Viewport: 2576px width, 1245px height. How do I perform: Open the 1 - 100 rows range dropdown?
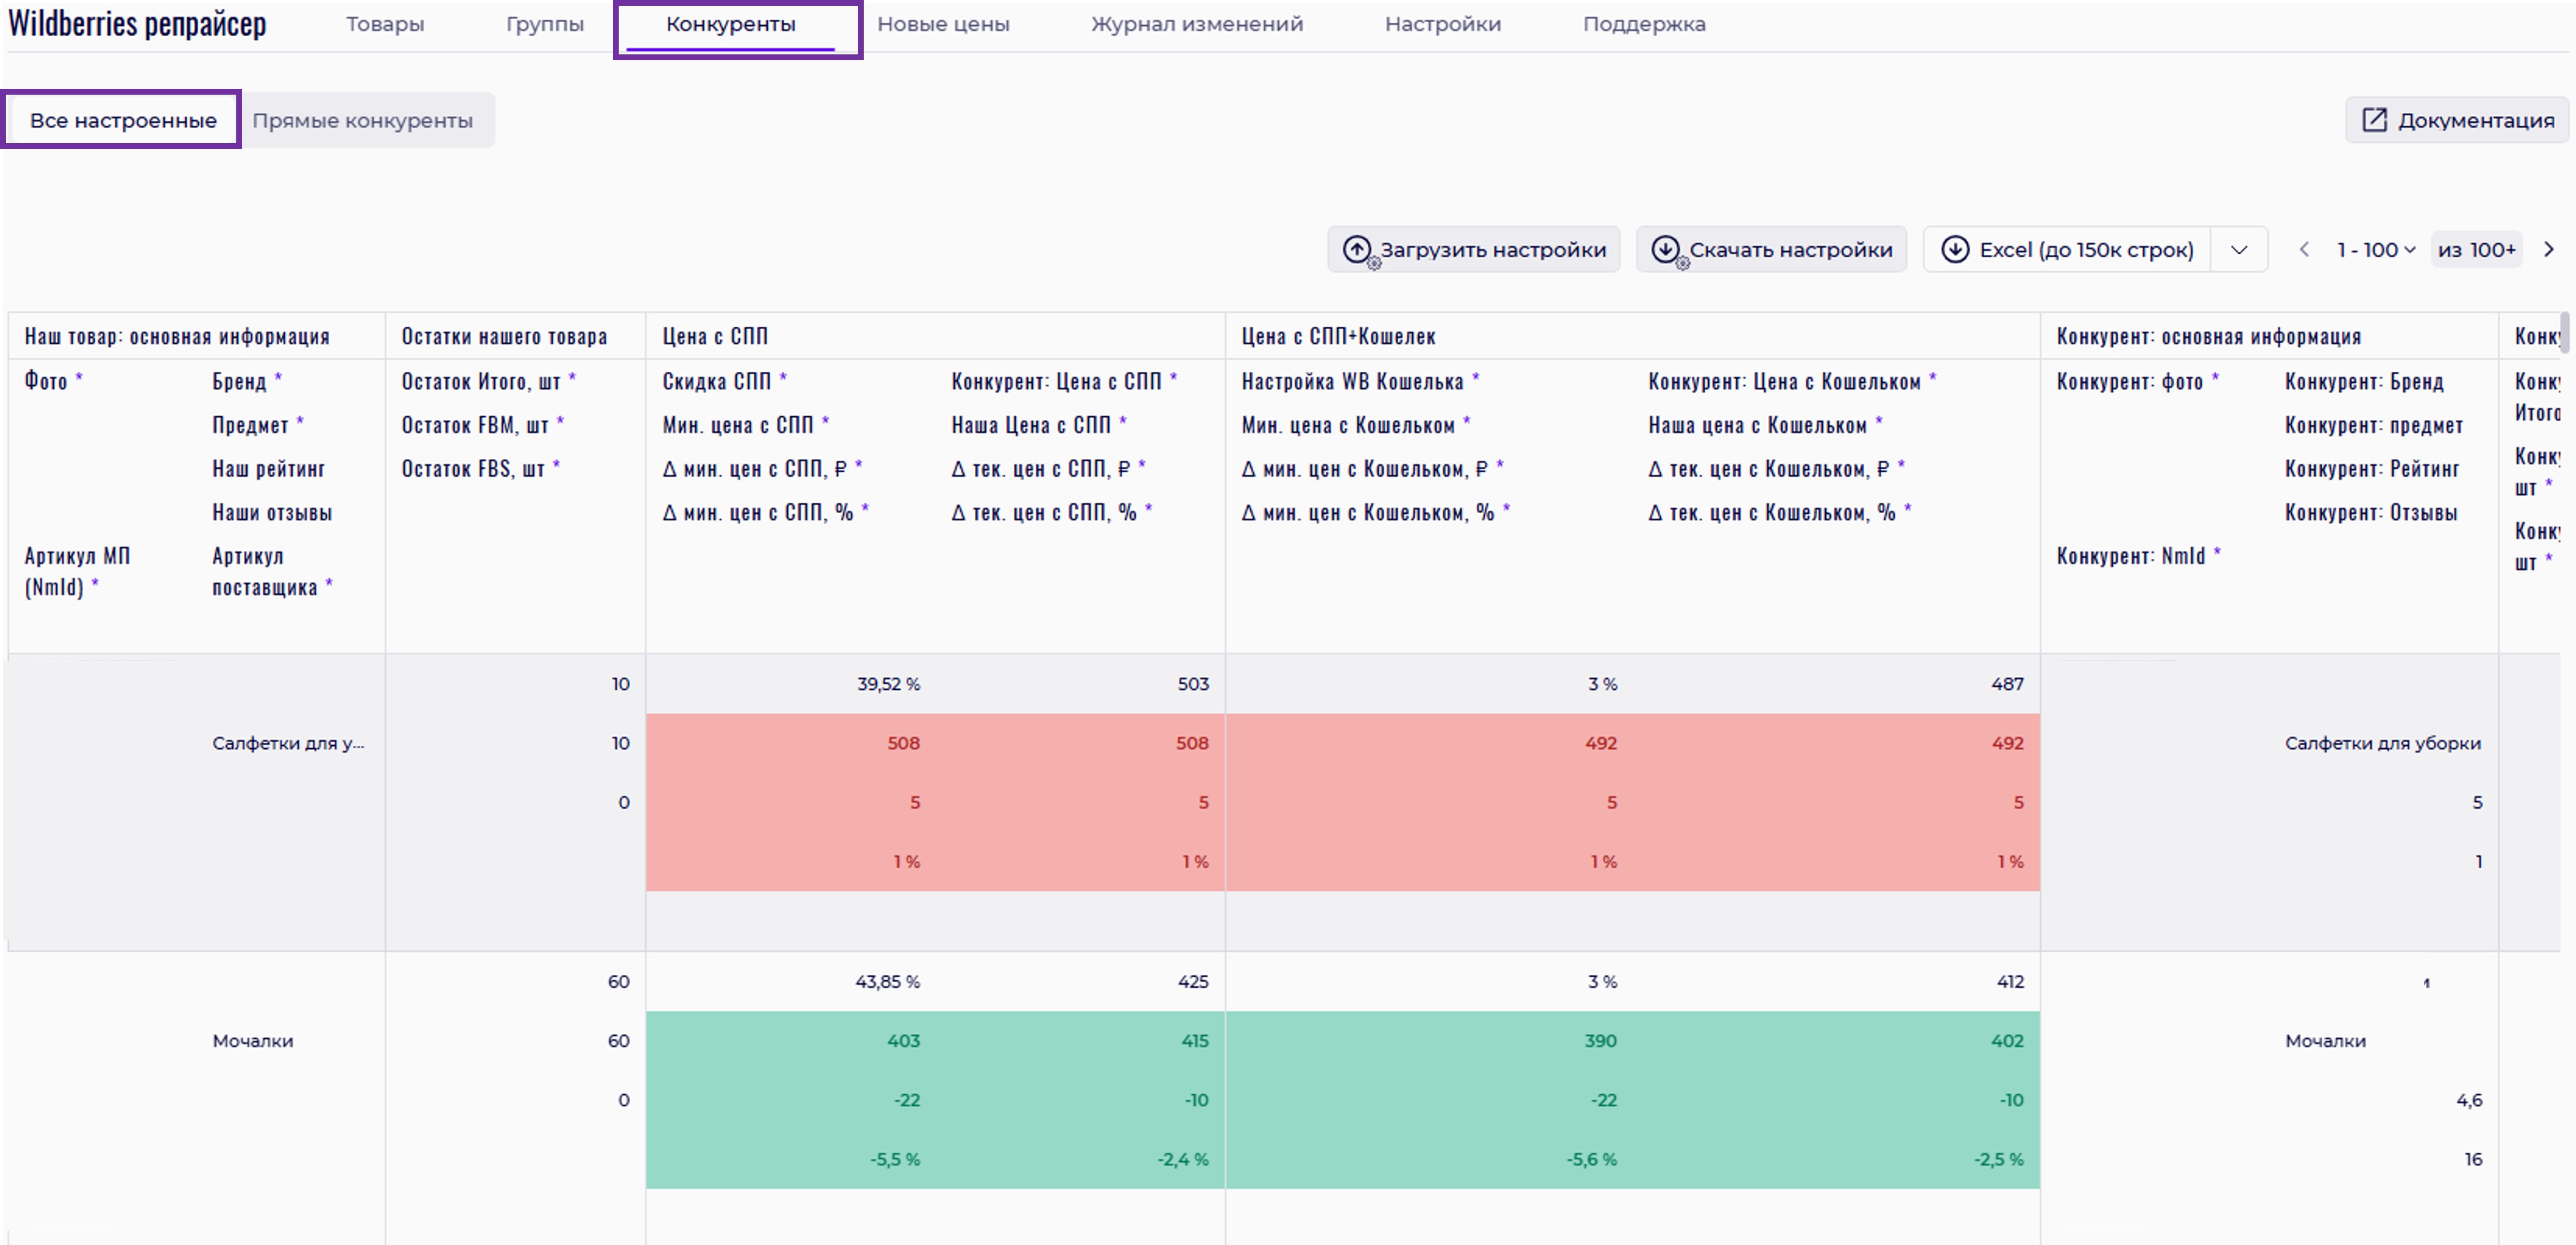tap(2375, 250)
